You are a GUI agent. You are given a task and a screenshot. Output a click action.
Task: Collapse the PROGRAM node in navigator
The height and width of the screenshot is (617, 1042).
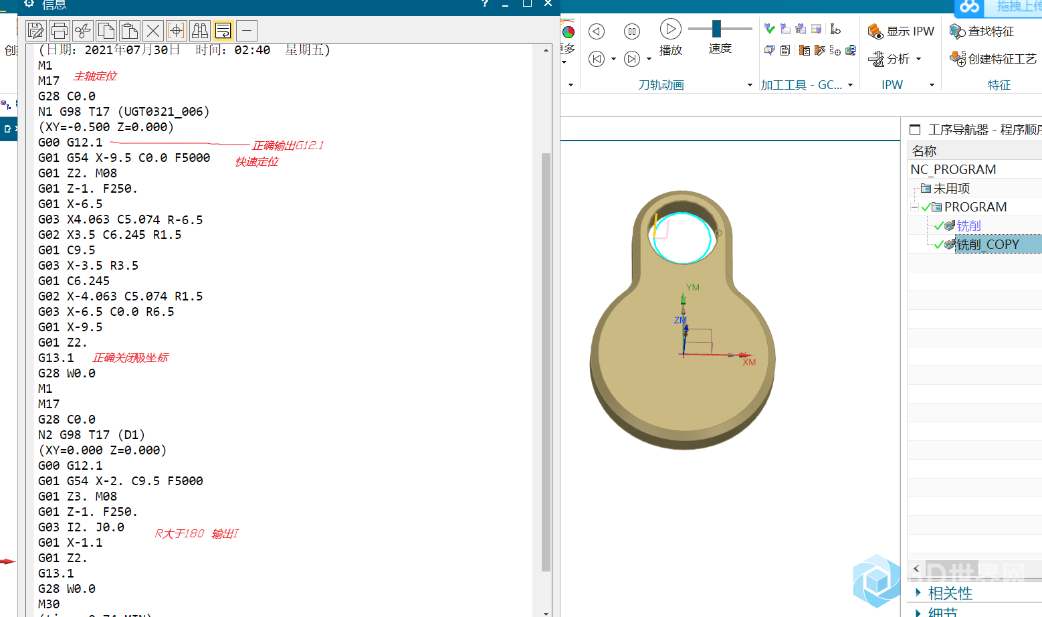pos(914,207)
